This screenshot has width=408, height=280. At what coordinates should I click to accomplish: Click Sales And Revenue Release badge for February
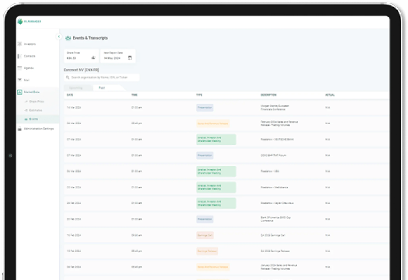tap(213, 123)
